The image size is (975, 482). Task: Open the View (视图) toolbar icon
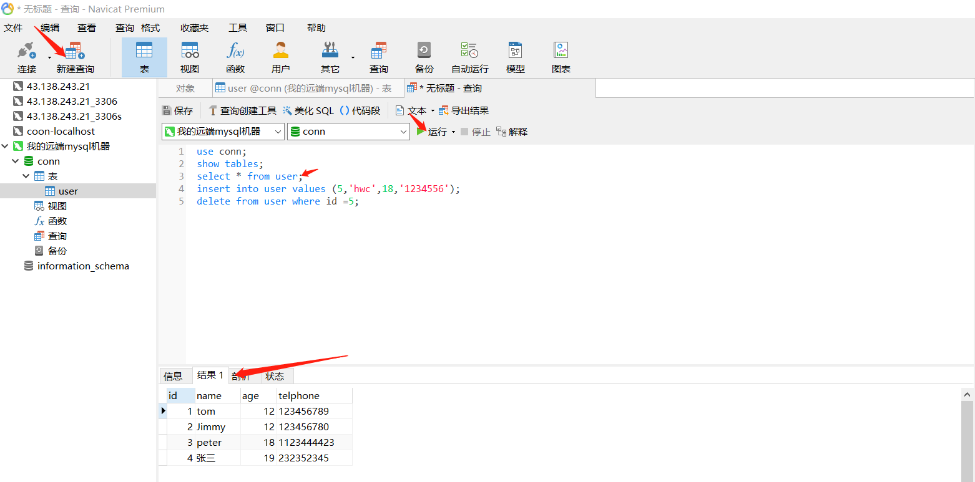pyautogui.click(x=190, y=57)
